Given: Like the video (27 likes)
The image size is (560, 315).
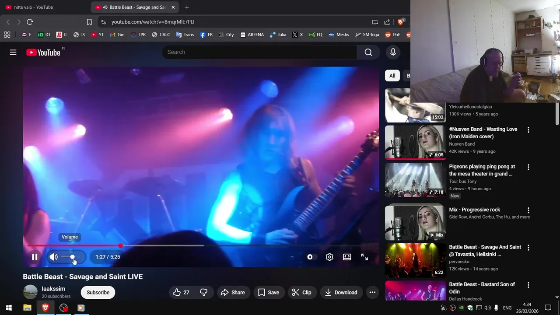Looking at the screenshot, I should tap(182, 292).
